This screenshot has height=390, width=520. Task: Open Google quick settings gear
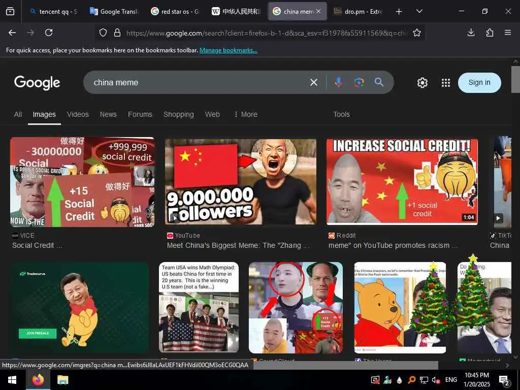coord(422,83)
